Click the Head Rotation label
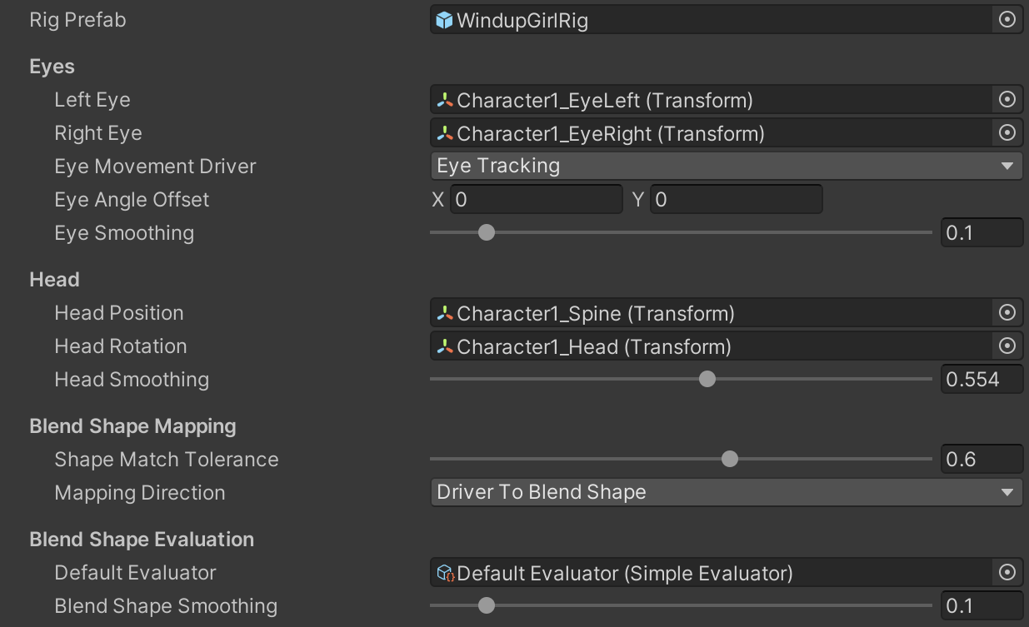Image resolution: width=1029 pixels, height=627 pixels. 121,346
